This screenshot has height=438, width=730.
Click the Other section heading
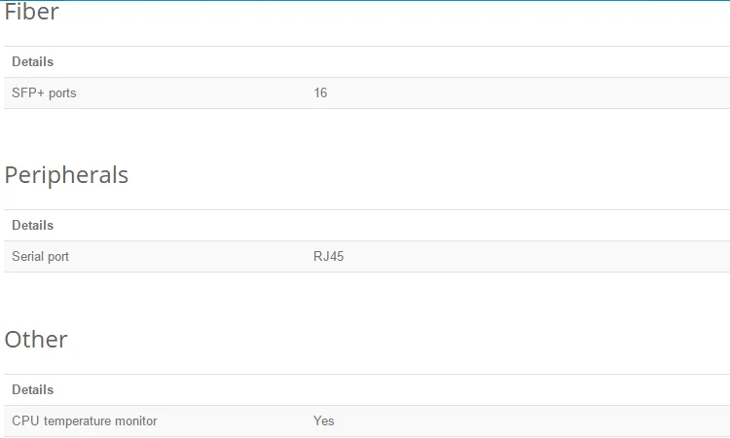(x=36, y=340)
